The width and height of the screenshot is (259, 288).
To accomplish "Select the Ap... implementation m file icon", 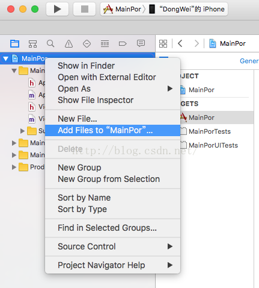I will [x=32, y=95].
